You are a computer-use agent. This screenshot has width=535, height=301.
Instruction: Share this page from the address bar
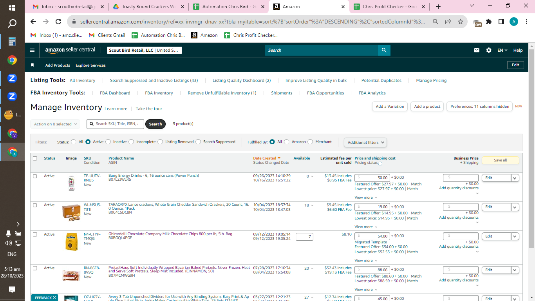(x=448, y=22)
